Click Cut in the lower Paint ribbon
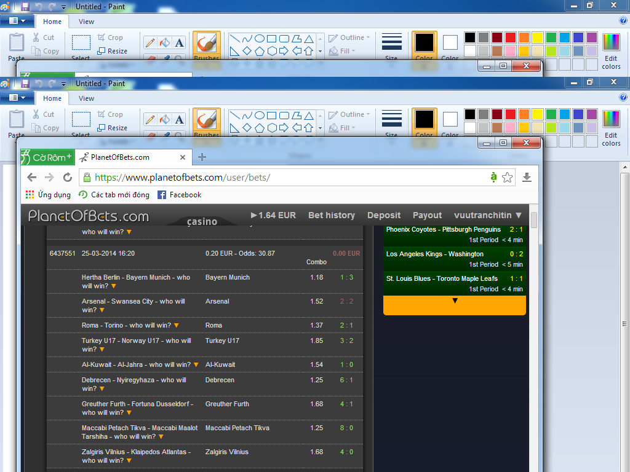This screenshot has width=630, height=472. click(44, 114)
